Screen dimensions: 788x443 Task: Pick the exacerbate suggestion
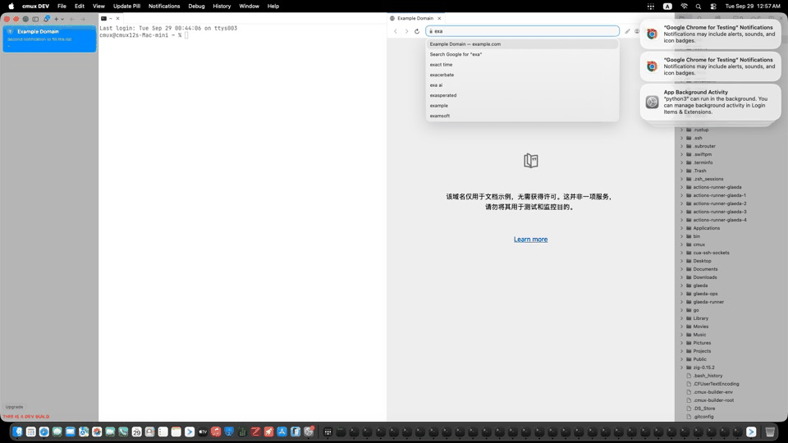[x=522, y=75]
